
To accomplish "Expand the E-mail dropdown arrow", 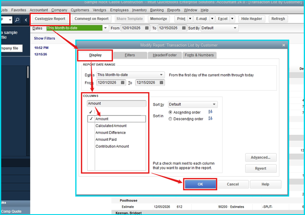I will tap(212, 19).
